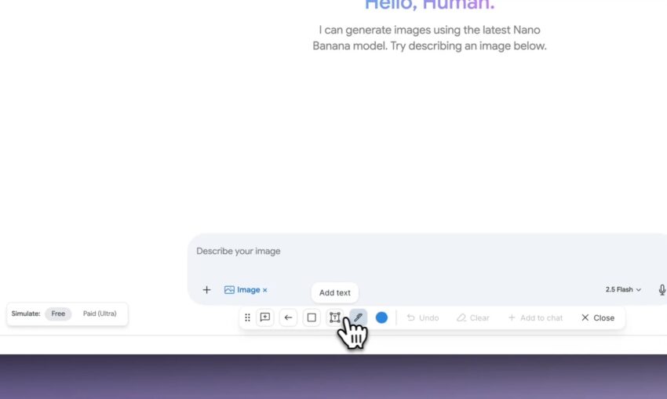Click the Undo button
This screenshot has height=399, width=667.
pyautogui.click(x=423, y=317)
